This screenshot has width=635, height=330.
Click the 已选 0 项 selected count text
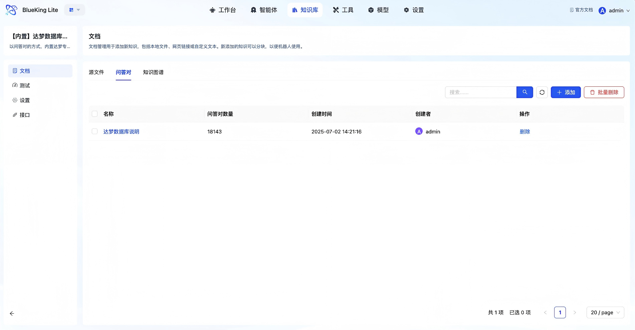(x=520, y=313)
